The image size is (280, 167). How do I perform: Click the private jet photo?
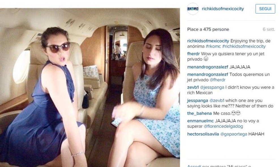[x=90, y=88]
